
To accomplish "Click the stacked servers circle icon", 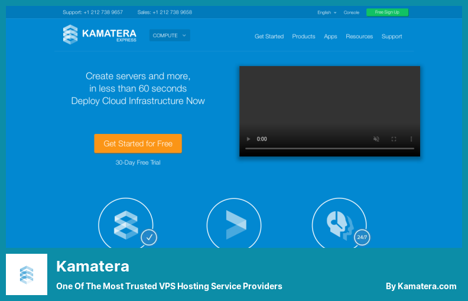I will pos(125,224).
